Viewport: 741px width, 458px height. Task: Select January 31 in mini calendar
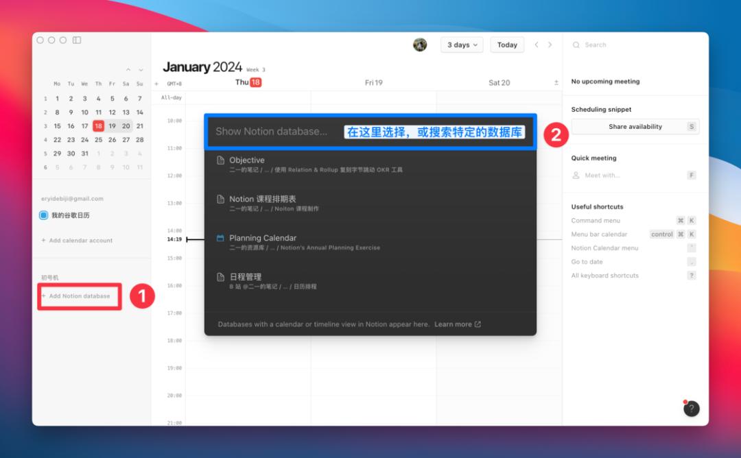pos(84,154)
